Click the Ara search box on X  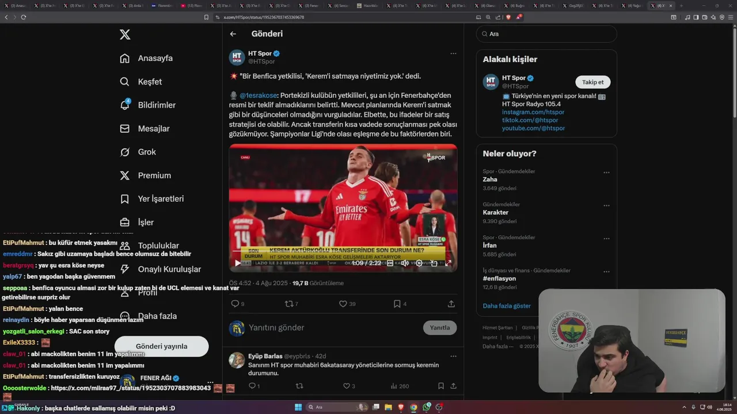click(x=546, y=34)
